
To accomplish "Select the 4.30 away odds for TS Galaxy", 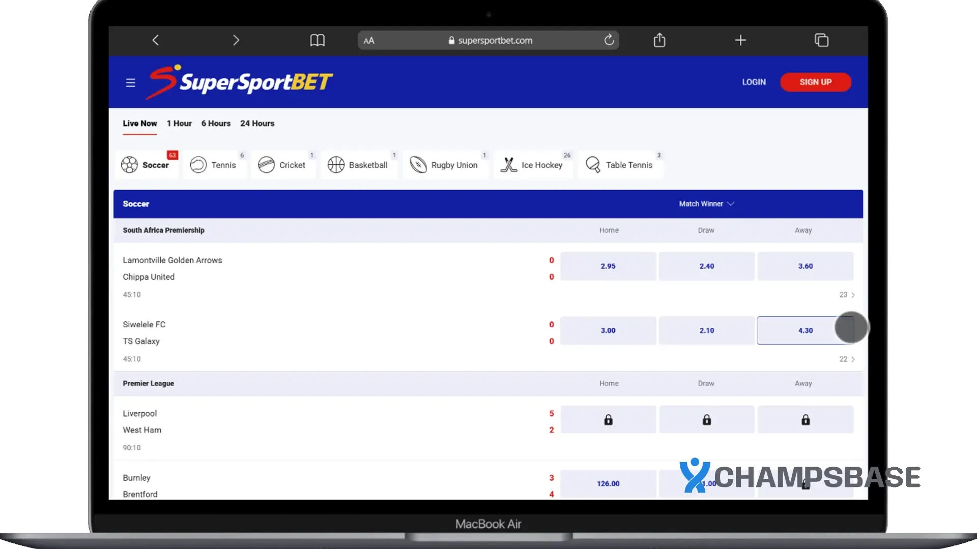I will [x=804, y=330].
